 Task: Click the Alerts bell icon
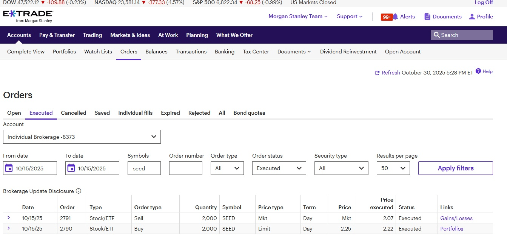tap(395, 17)
